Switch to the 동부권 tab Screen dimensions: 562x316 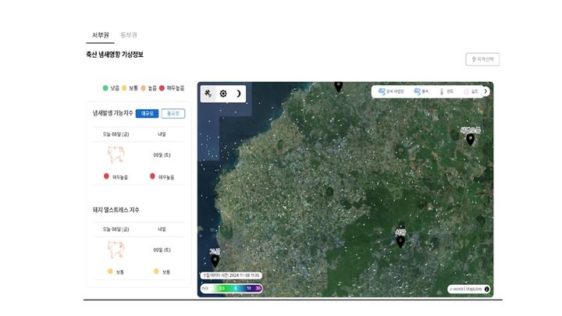[128, 36]
